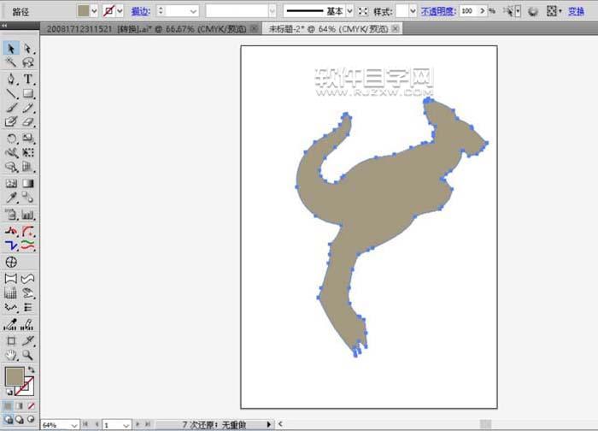
Task: Pick the Magic Wand tool
Action: click(x=10, y=62)
